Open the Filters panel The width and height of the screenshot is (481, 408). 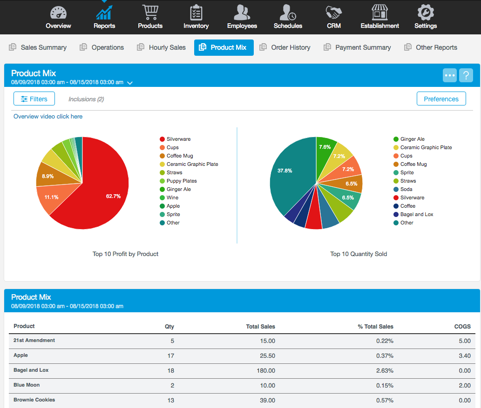pyautogui.click(x=34, y=99)
